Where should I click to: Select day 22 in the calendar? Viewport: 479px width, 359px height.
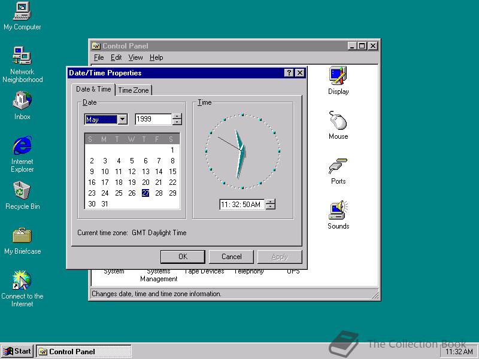click(172, 182)
